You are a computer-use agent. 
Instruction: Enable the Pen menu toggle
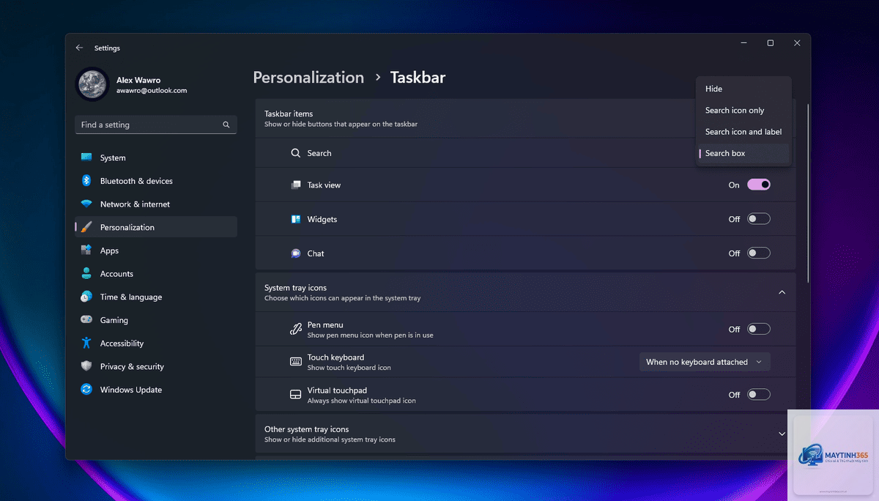(759, 330)
